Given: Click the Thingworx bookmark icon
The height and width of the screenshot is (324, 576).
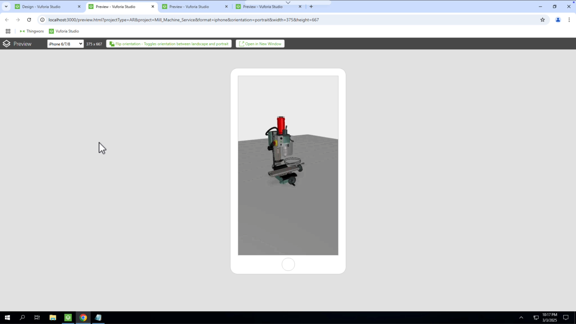Looking at the screenshot, I should [22, 31].
